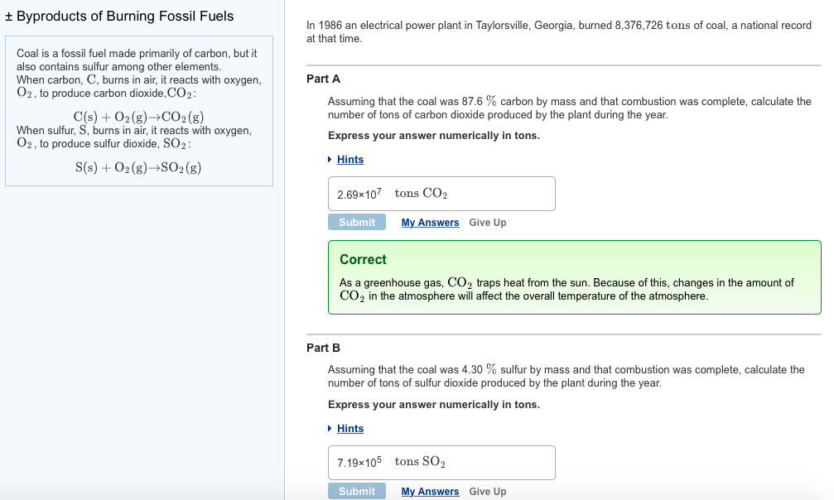Click Part A answer field with 2.69×10^7
The width and height of the screenshot is (834, 500).
tap(441, 194)
